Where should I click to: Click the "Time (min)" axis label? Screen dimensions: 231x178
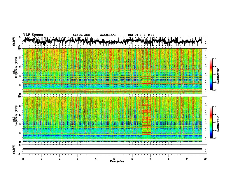coord(117,161)
